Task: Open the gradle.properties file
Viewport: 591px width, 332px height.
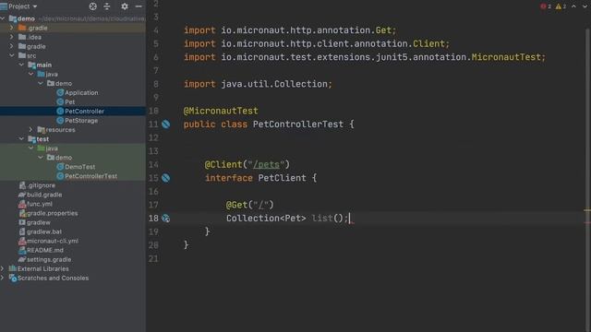Action: 48,213
